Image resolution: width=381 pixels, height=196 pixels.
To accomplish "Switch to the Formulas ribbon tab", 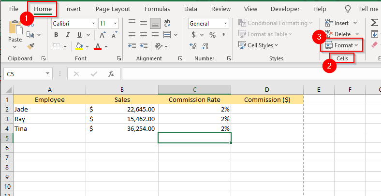I will click(x=157, y=9).
